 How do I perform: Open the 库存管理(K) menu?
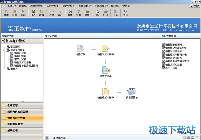[37, 6]
